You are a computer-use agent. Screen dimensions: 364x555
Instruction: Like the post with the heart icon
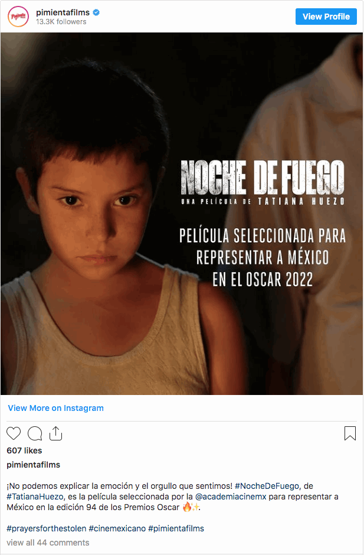pyautogui.click(x=14, y=433)
